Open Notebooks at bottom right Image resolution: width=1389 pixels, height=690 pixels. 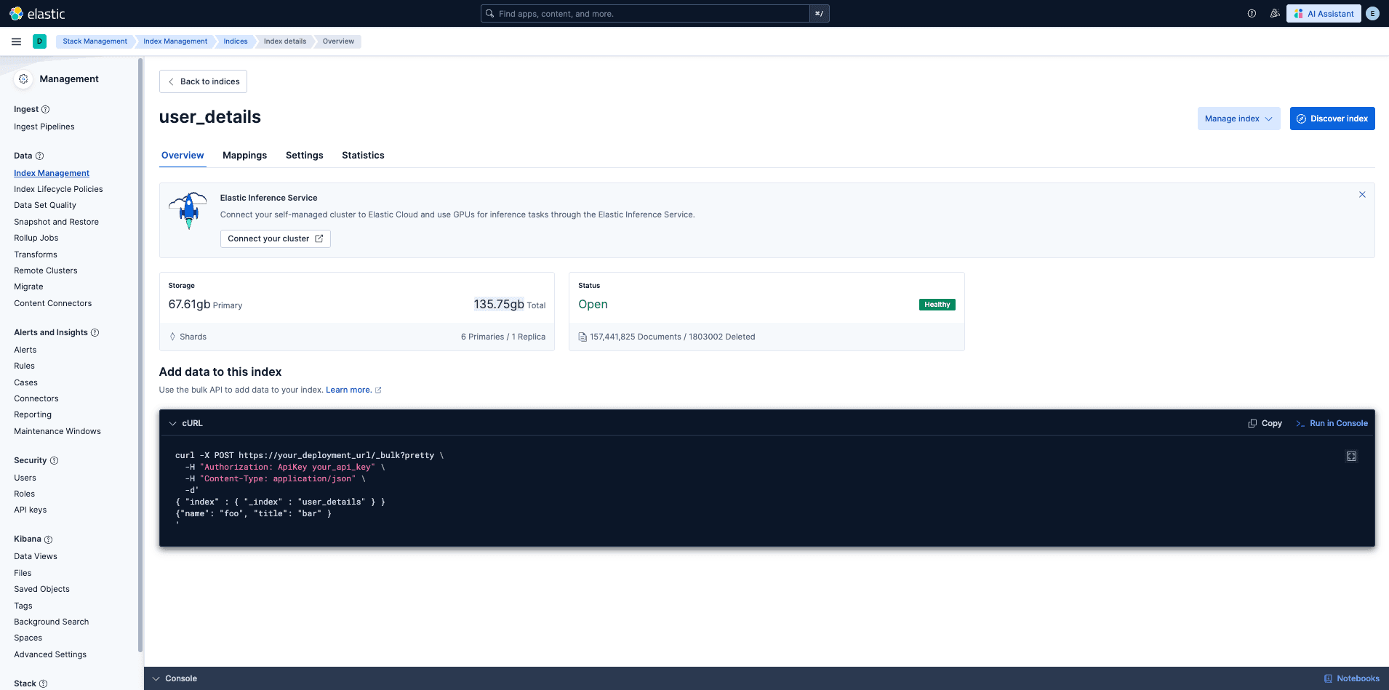click(x=1351, y=678)
